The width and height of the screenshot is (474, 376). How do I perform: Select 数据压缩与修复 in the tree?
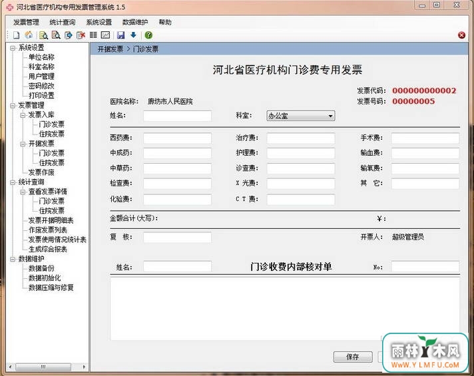[x=51, y=287]
